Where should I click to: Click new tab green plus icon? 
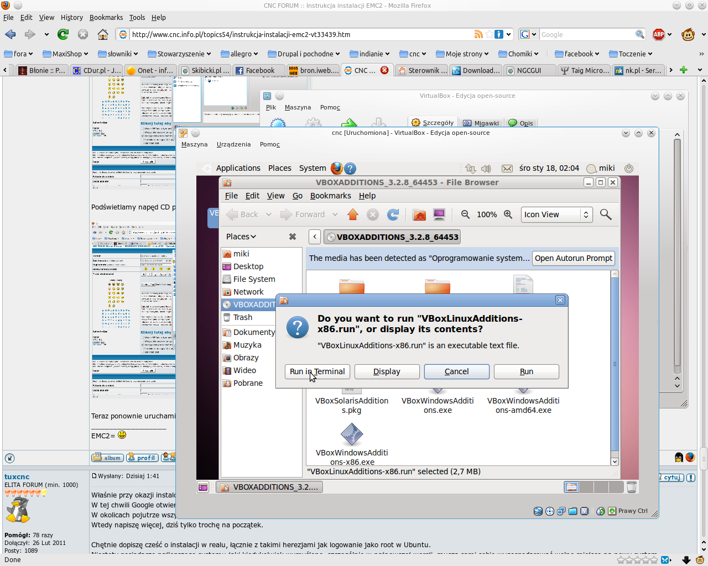(x=684, y=70)
